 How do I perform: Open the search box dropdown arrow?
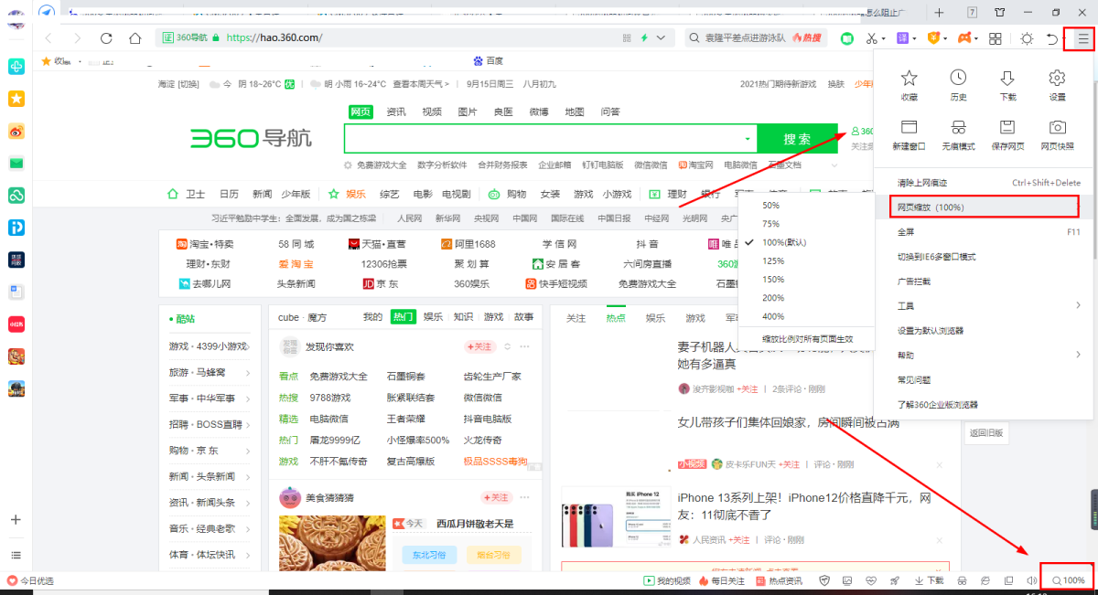[x=748, y=140]
